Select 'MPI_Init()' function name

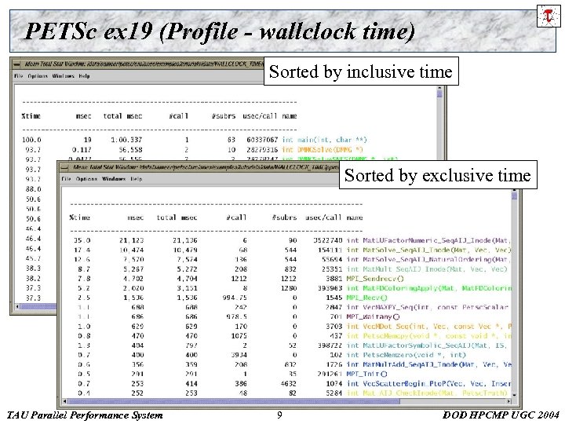point(366,374)
